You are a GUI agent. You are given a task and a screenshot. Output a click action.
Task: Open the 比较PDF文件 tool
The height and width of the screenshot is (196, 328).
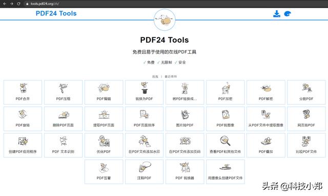point(306,145)
